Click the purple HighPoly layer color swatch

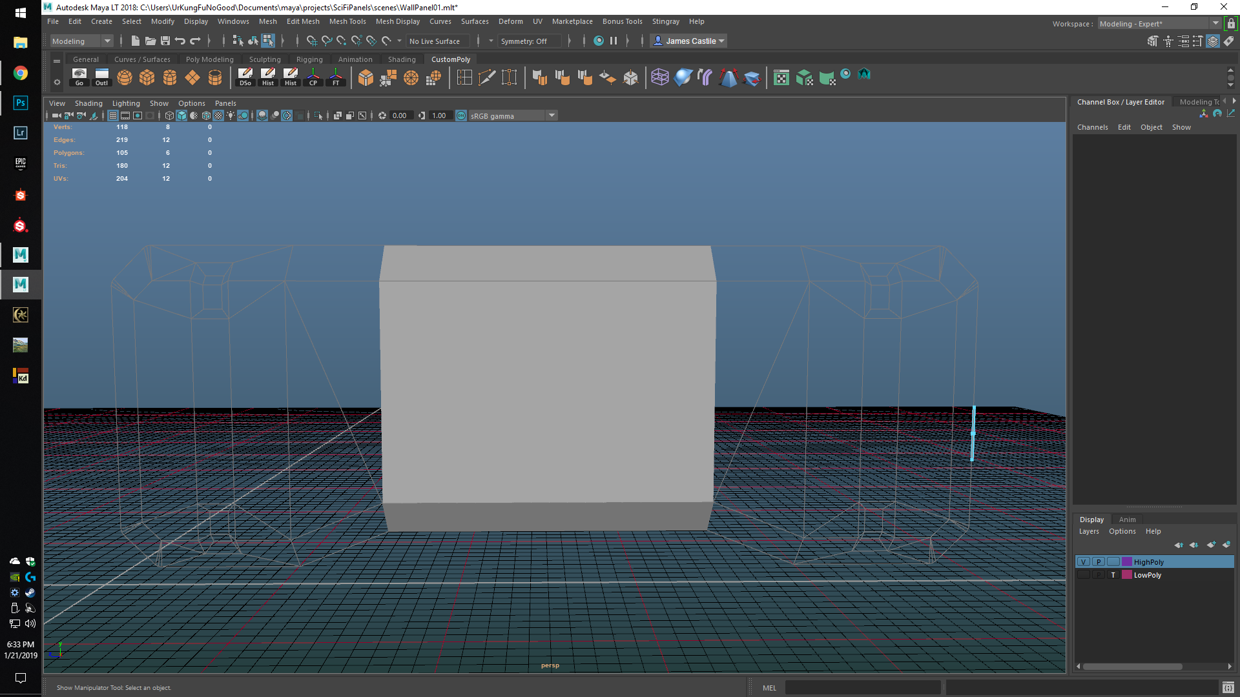click(x=1127, y=562)
